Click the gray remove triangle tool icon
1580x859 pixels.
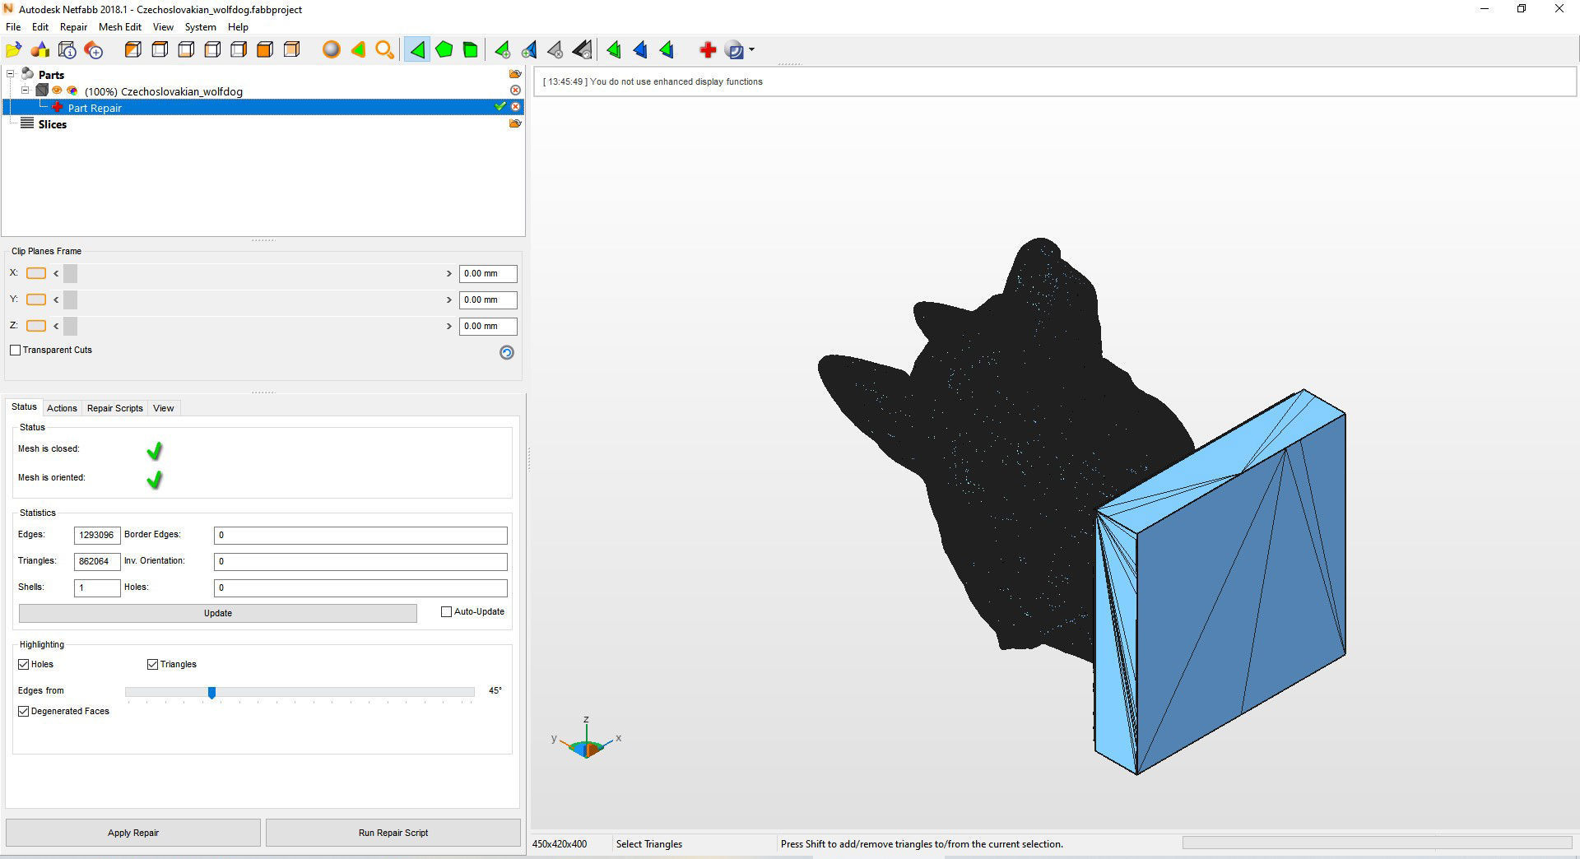555,50
